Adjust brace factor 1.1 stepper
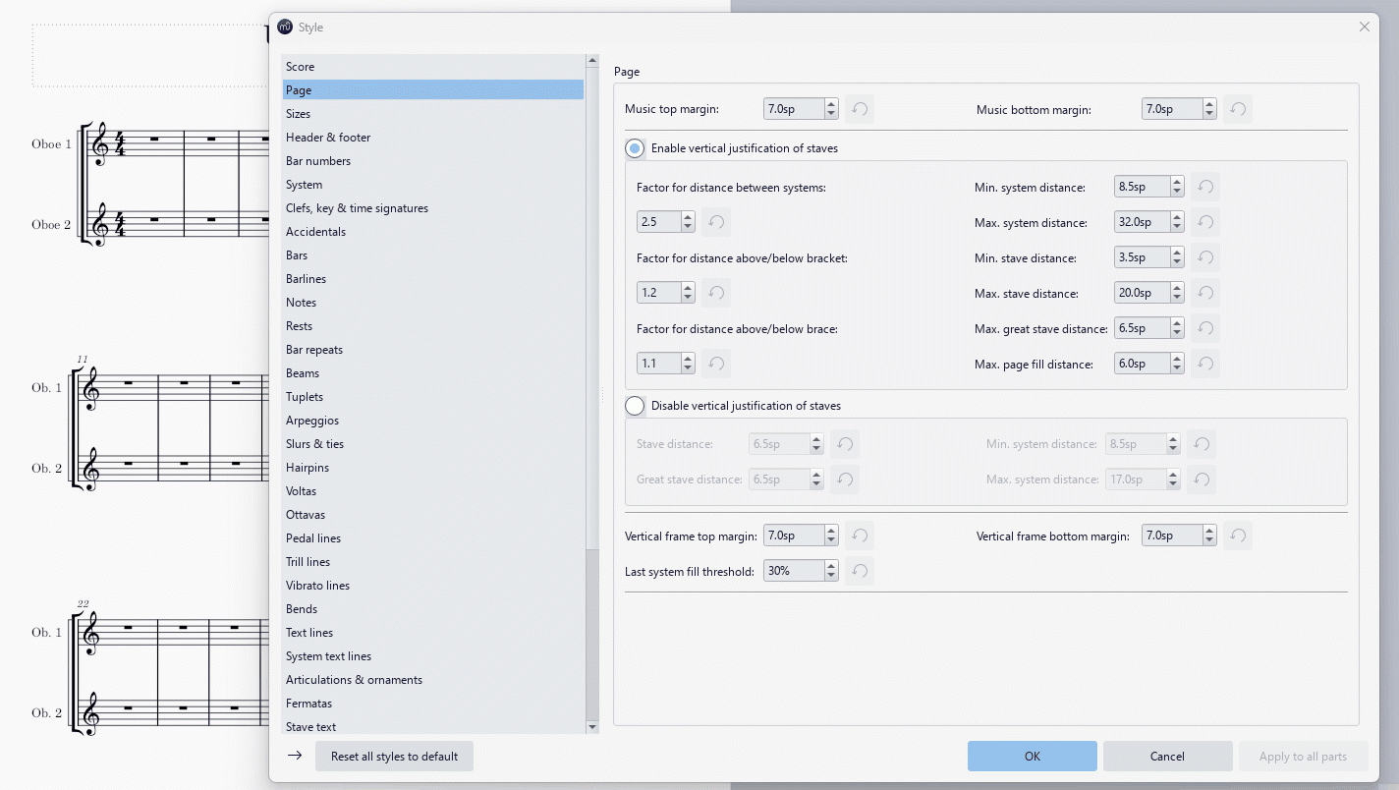The height and width of the screenshot is (790, 1399). point(688,364)
